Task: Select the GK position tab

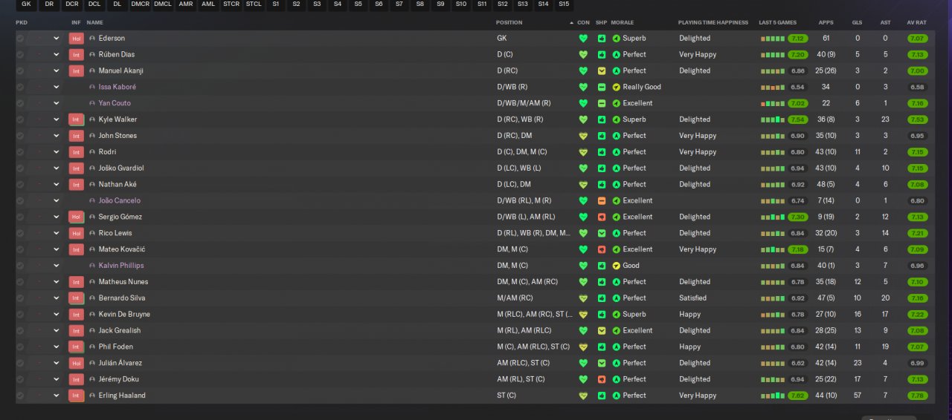Action: [27, 4]
